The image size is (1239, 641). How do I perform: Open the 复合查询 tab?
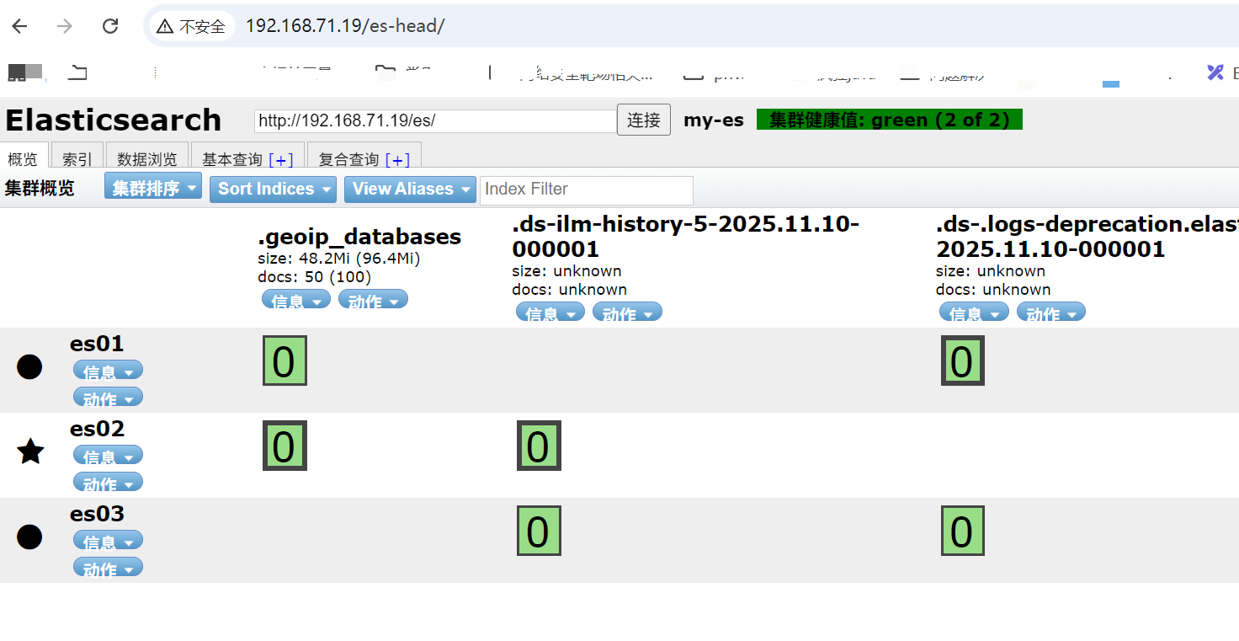click(x=349, y=159)
